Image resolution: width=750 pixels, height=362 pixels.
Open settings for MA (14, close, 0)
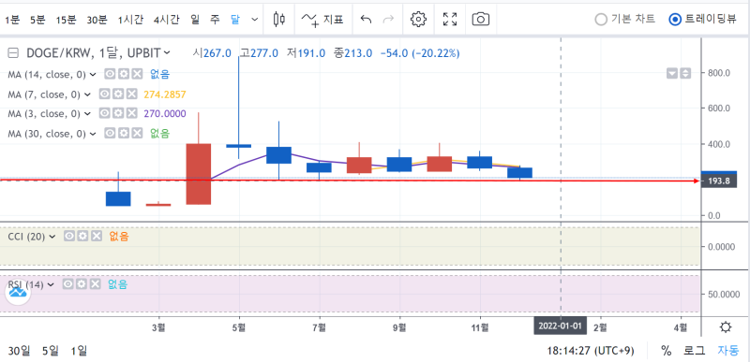click(x=124, y=74)
